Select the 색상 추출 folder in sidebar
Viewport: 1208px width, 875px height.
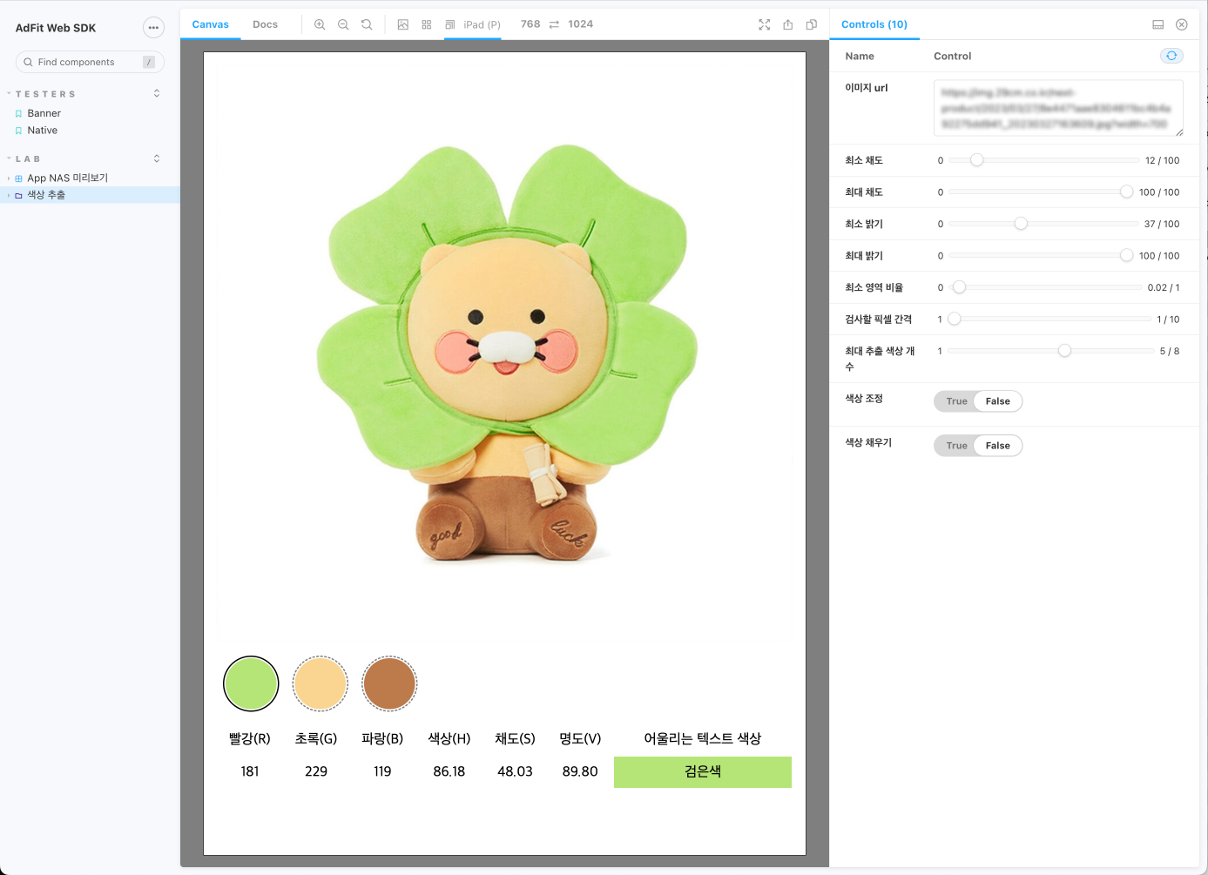coord(46,195)
